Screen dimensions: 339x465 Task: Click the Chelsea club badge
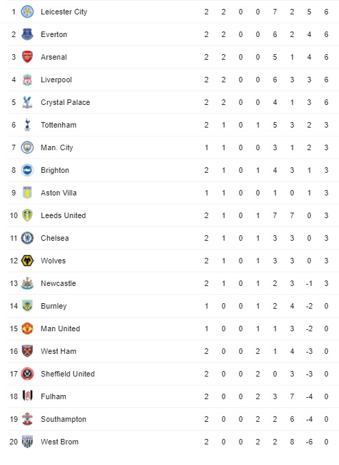tap(27, 238)
